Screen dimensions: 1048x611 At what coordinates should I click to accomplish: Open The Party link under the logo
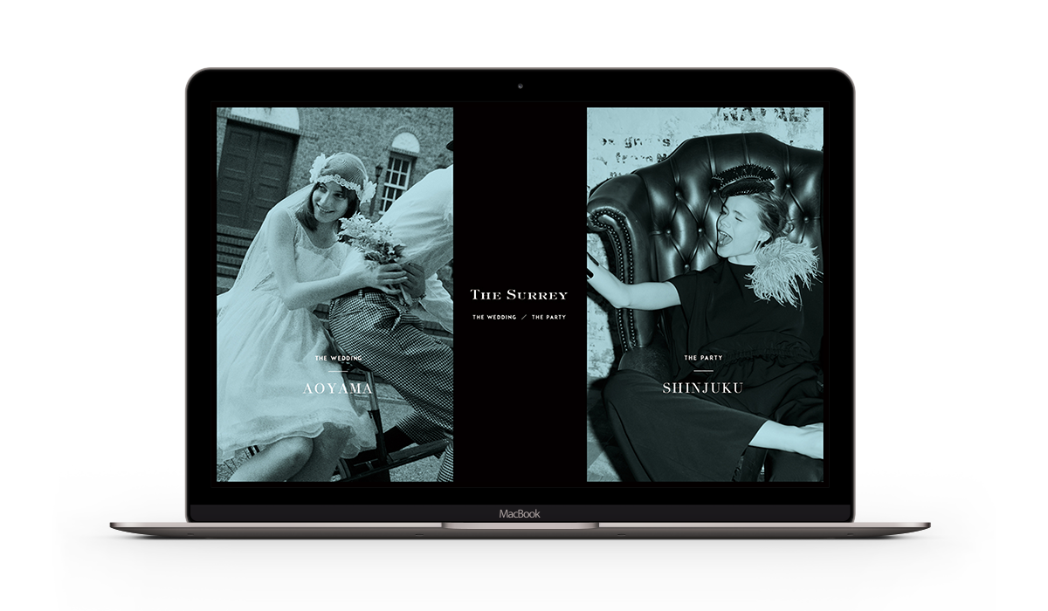[547, 317]
